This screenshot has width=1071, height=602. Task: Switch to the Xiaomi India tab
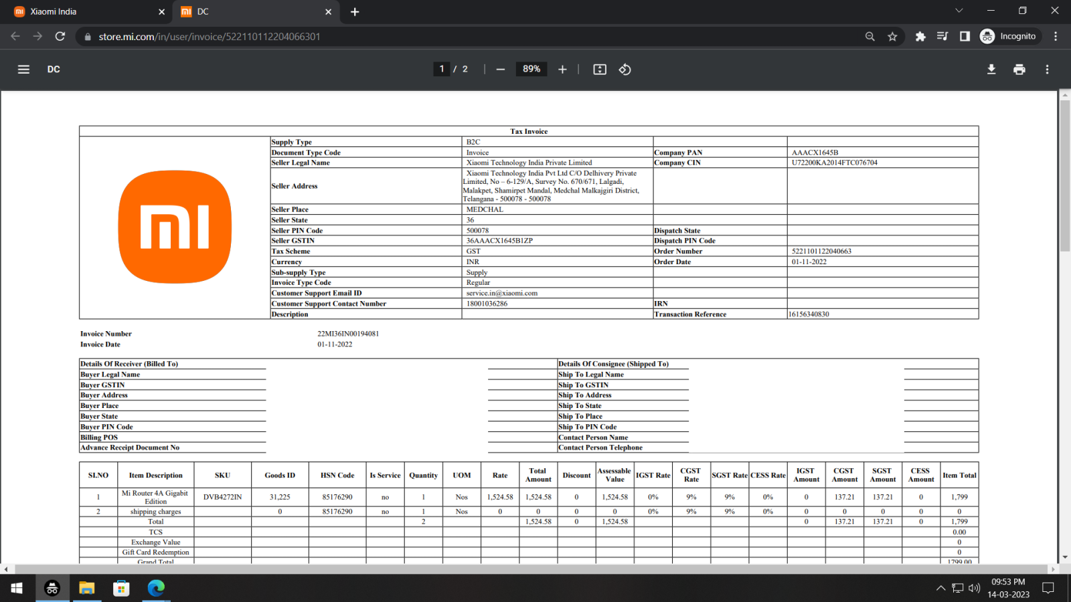click(x=87, y=12)
